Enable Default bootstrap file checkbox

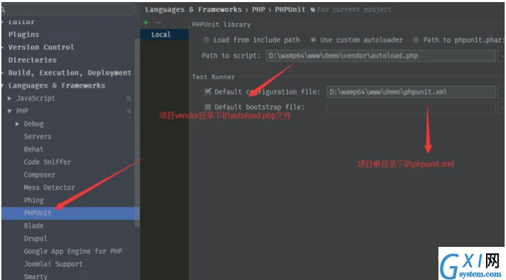point(208,107)
